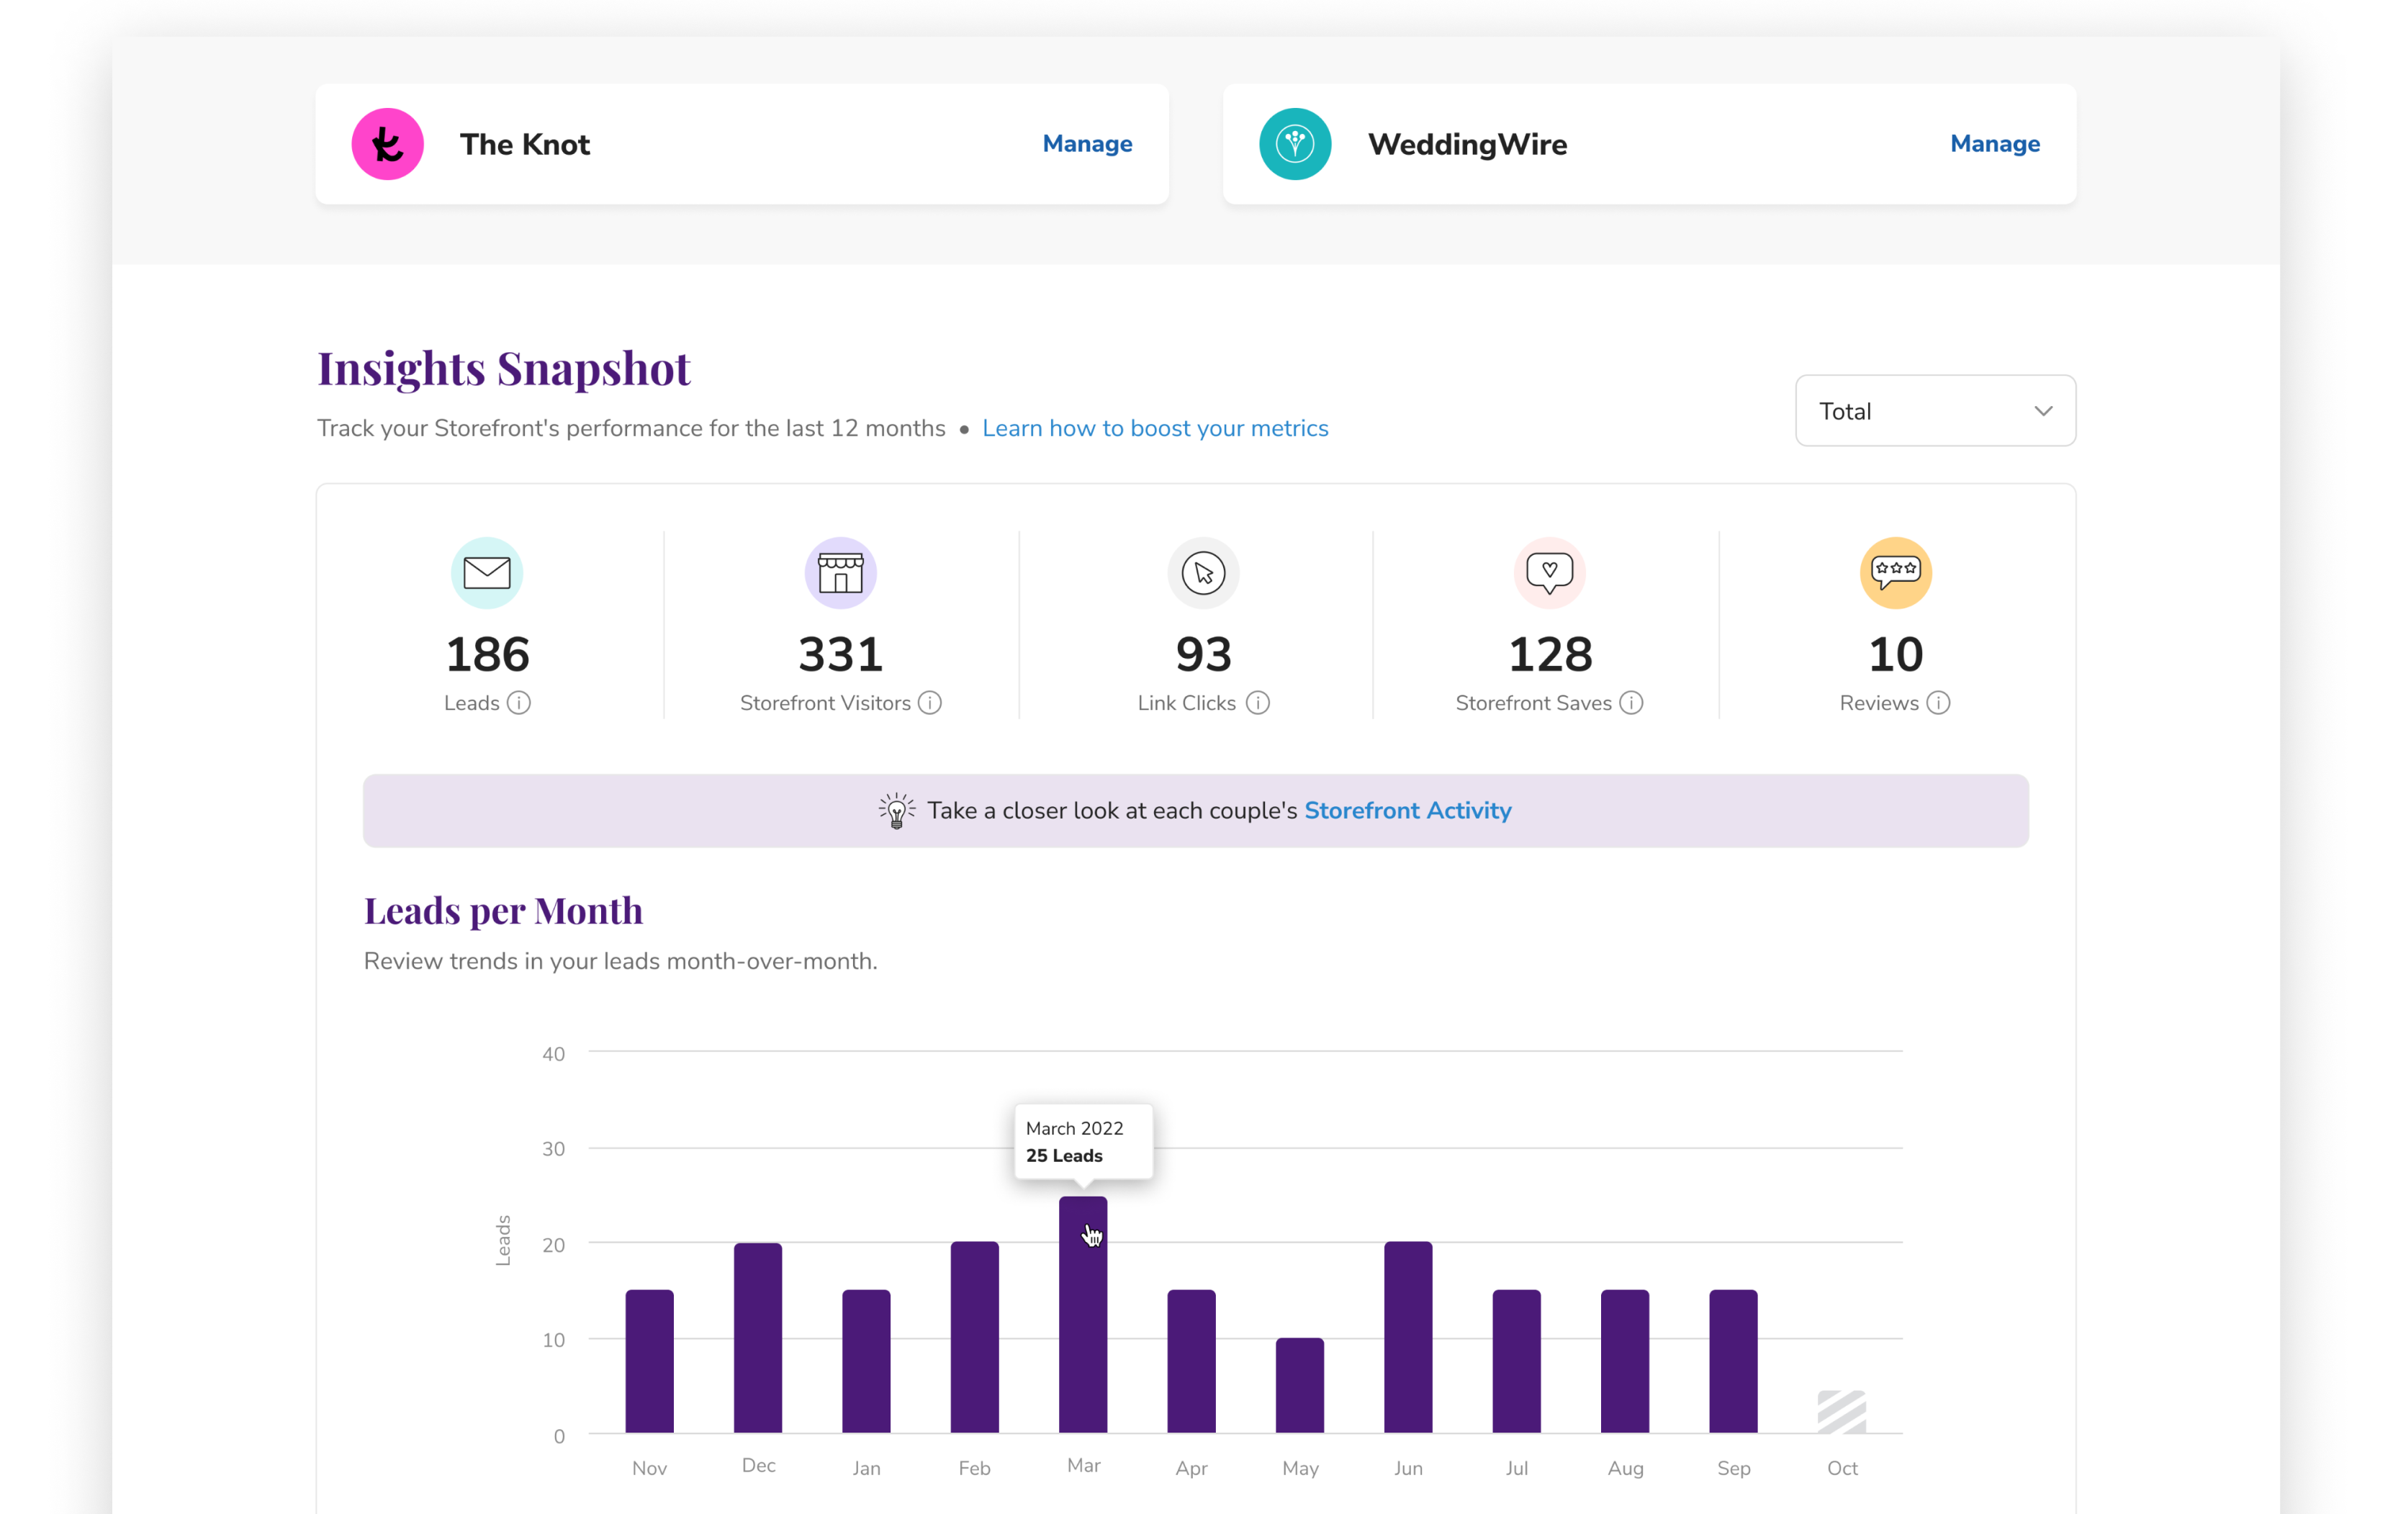The width and height of the screenshot is (2393, 1514).
Task: Click the lightbulb icon in the banner
Action: pyautogui.click(x=896, y=811)
